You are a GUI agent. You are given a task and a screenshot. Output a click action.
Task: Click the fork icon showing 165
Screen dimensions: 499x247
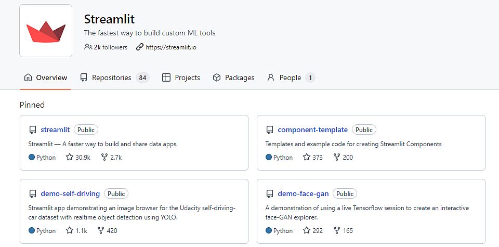point(337,230)
